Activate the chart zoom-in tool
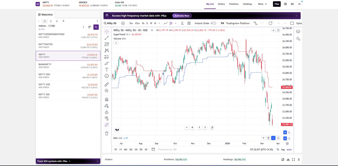The image size is (338, 166). point(107,91)
